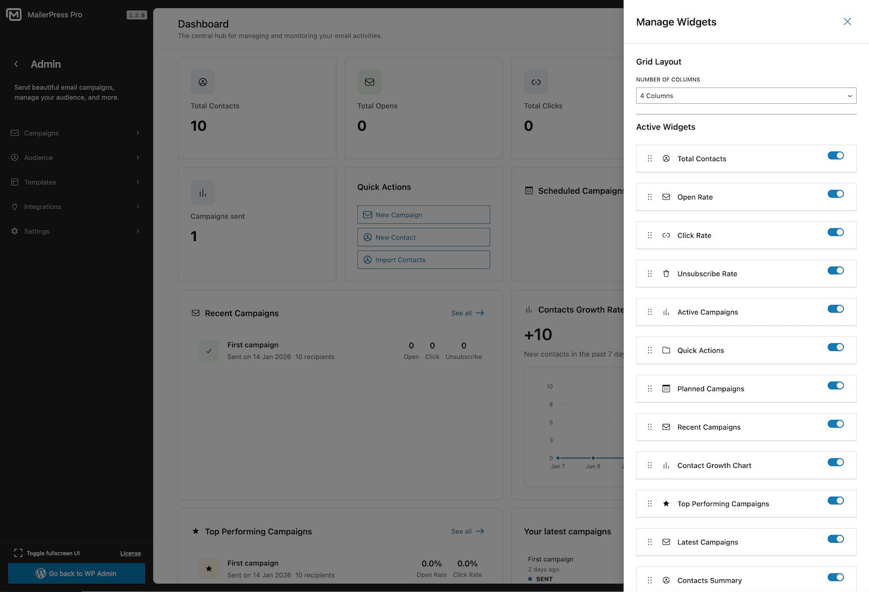
Task: Click the Toggle fullscreen UI icon
Action: (18, 553)
